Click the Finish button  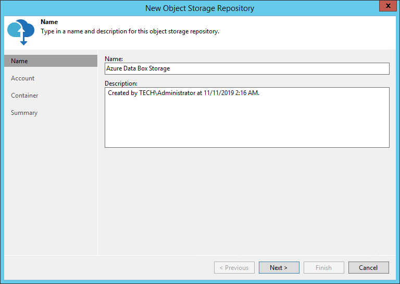(323, 268)
